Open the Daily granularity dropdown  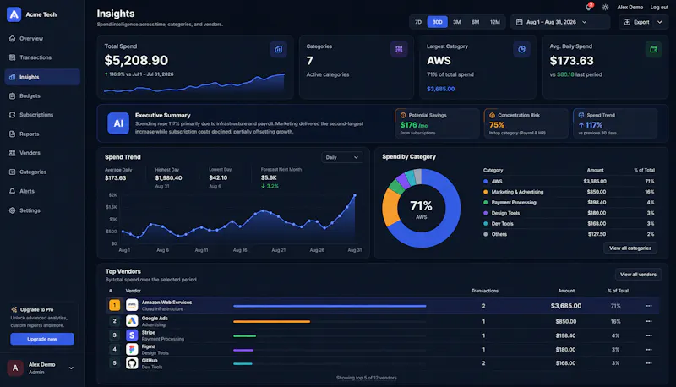[342, 157]
